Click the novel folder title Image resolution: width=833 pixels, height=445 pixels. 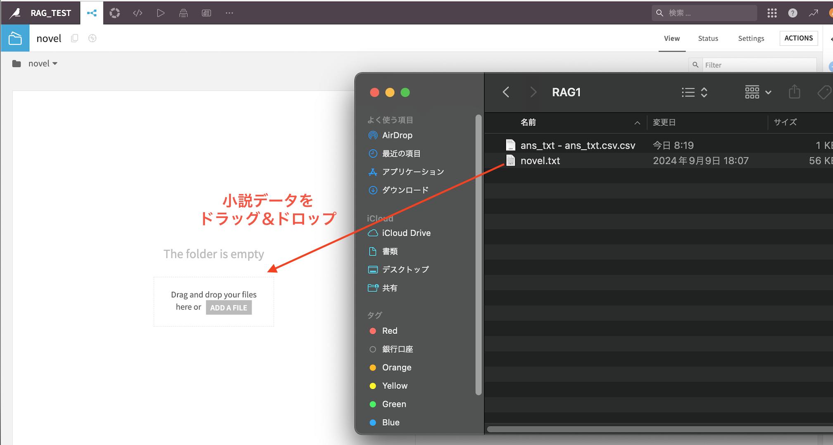pos(49,38)
